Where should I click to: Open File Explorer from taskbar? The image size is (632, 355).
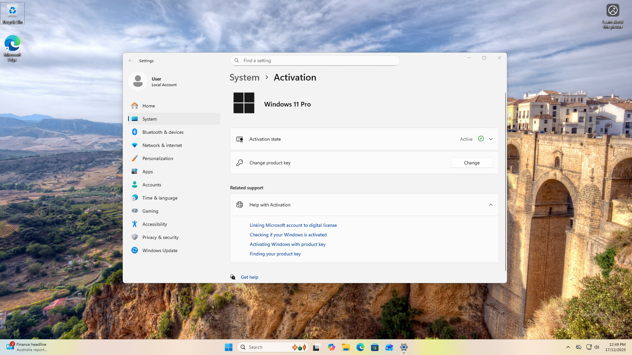point(346,347)
